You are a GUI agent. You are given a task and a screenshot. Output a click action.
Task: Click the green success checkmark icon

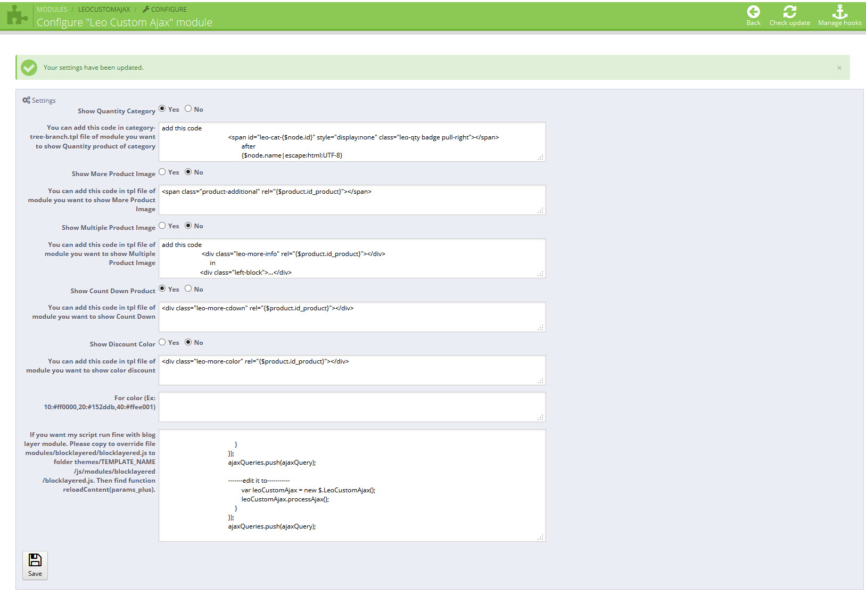[x=29, y=68]
